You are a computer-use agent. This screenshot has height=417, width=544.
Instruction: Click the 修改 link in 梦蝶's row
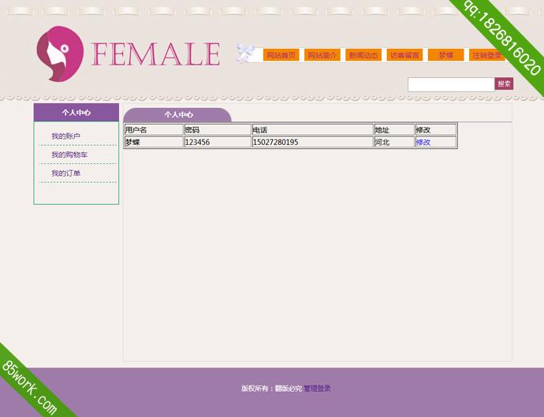click(x=423, y=143)
